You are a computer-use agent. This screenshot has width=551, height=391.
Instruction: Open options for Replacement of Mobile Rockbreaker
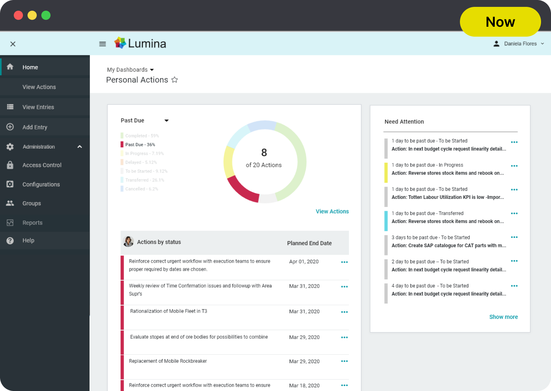344,361
